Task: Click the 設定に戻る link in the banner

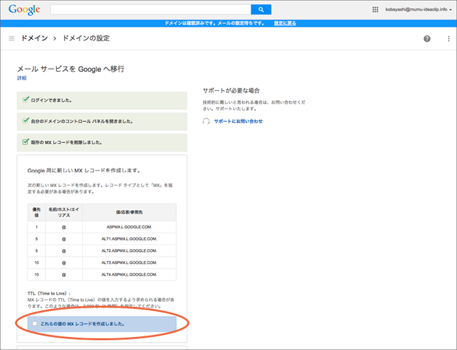Action: point(285,23)
